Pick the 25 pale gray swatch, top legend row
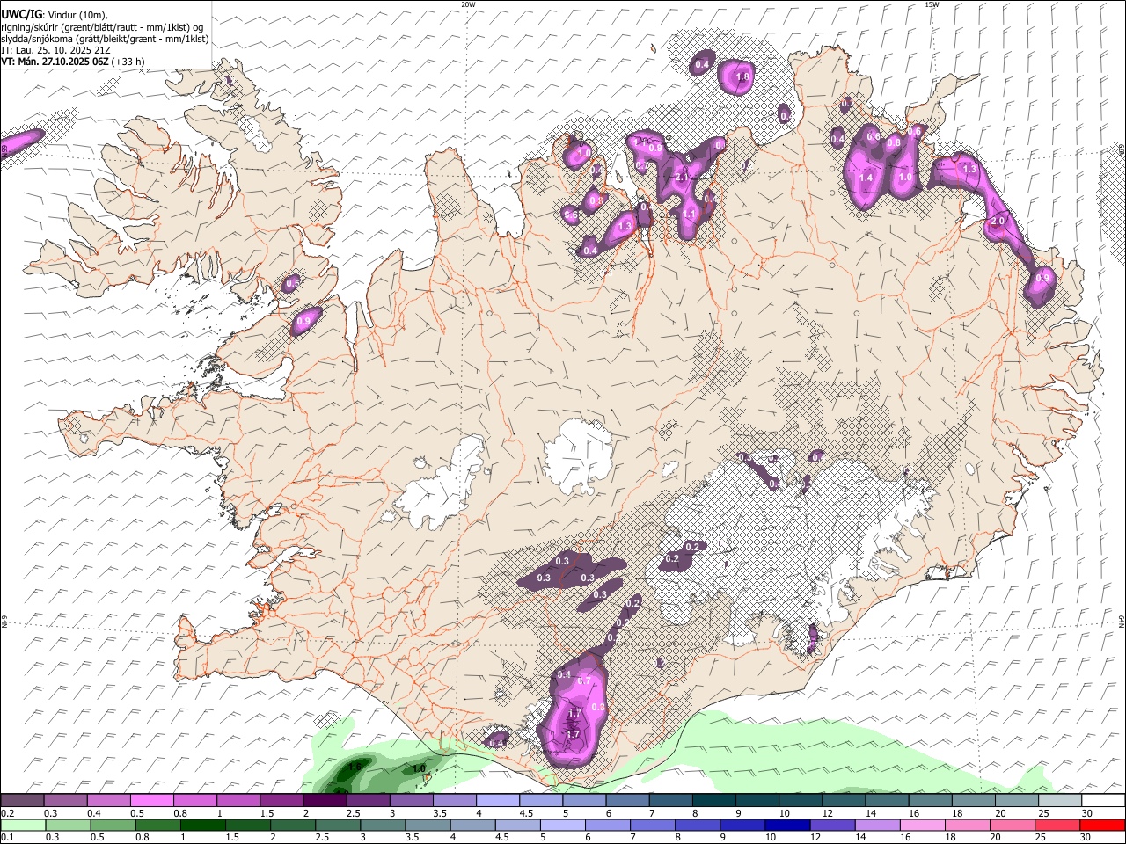 pyautogui.click(x=1060, y=801)
